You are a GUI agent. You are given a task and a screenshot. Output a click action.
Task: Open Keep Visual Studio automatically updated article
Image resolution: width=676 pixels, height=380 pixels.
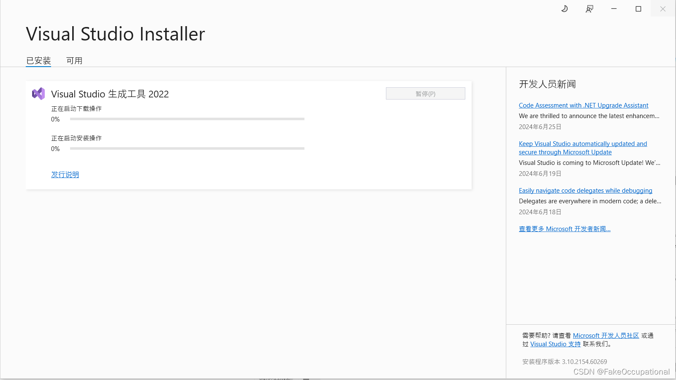[583, 148]
